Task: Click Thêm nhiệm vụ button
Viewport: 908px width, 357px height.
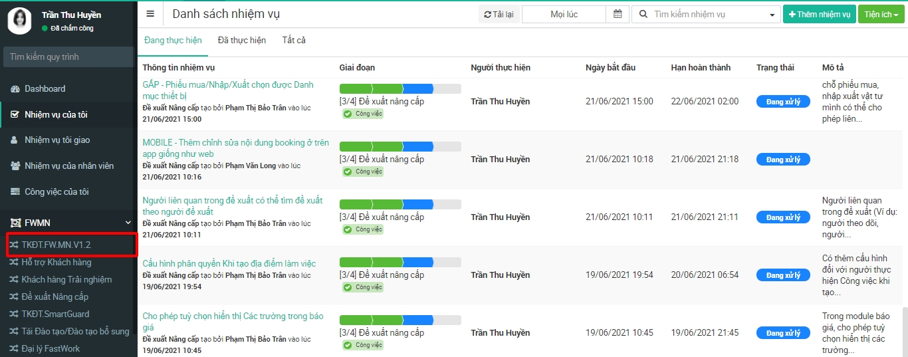Action: (819, 14)
